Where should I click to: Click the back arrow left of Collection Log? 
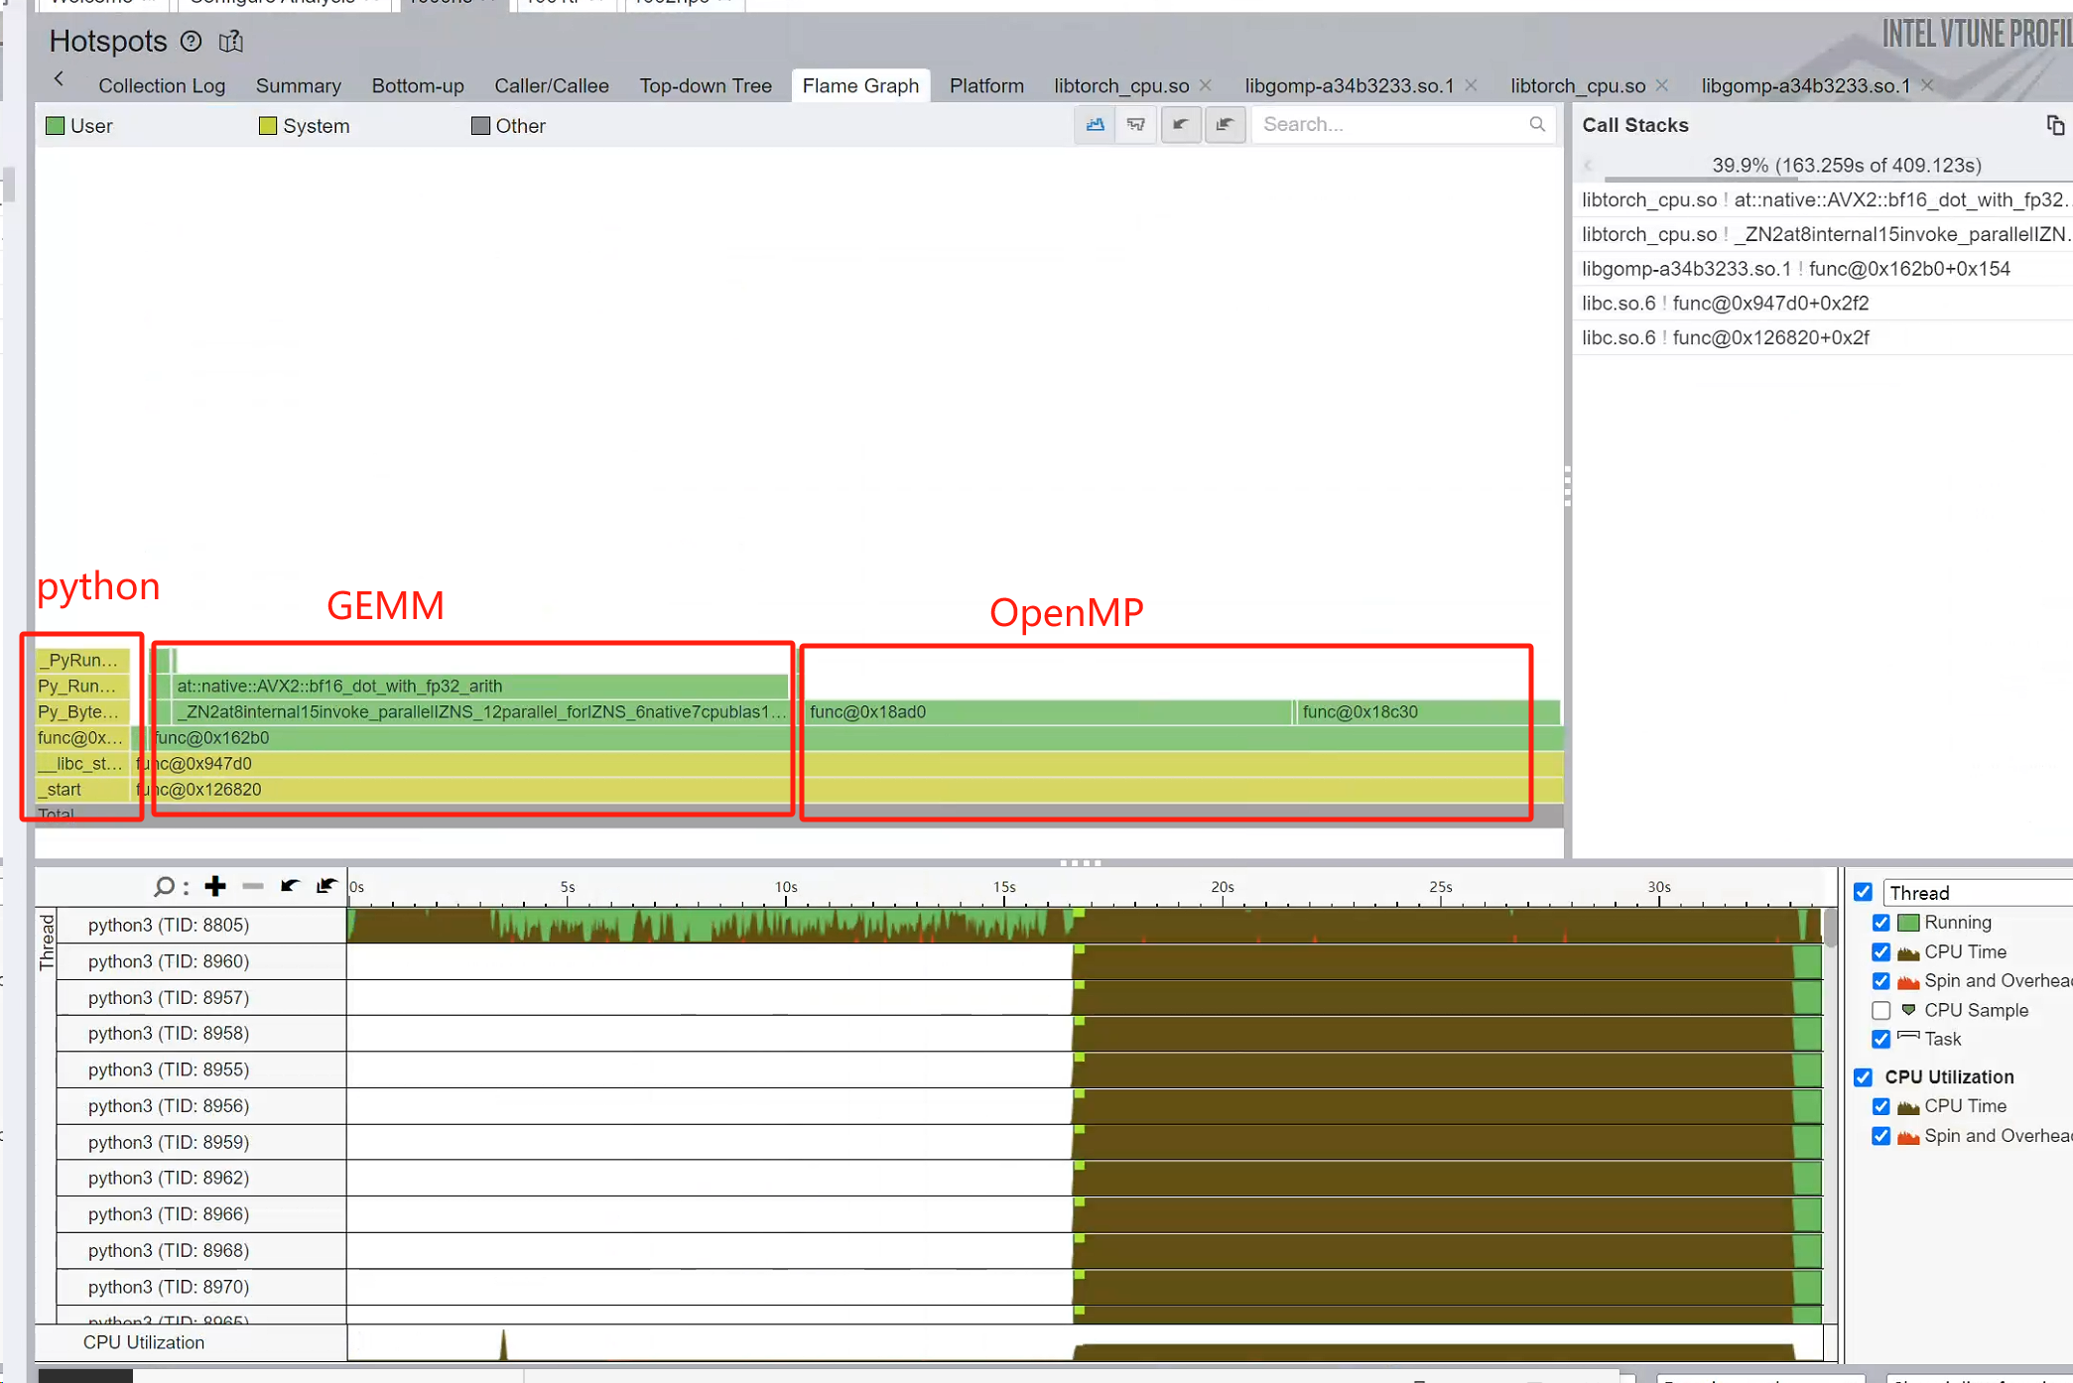pyautogui.click(x=60, y=78)
